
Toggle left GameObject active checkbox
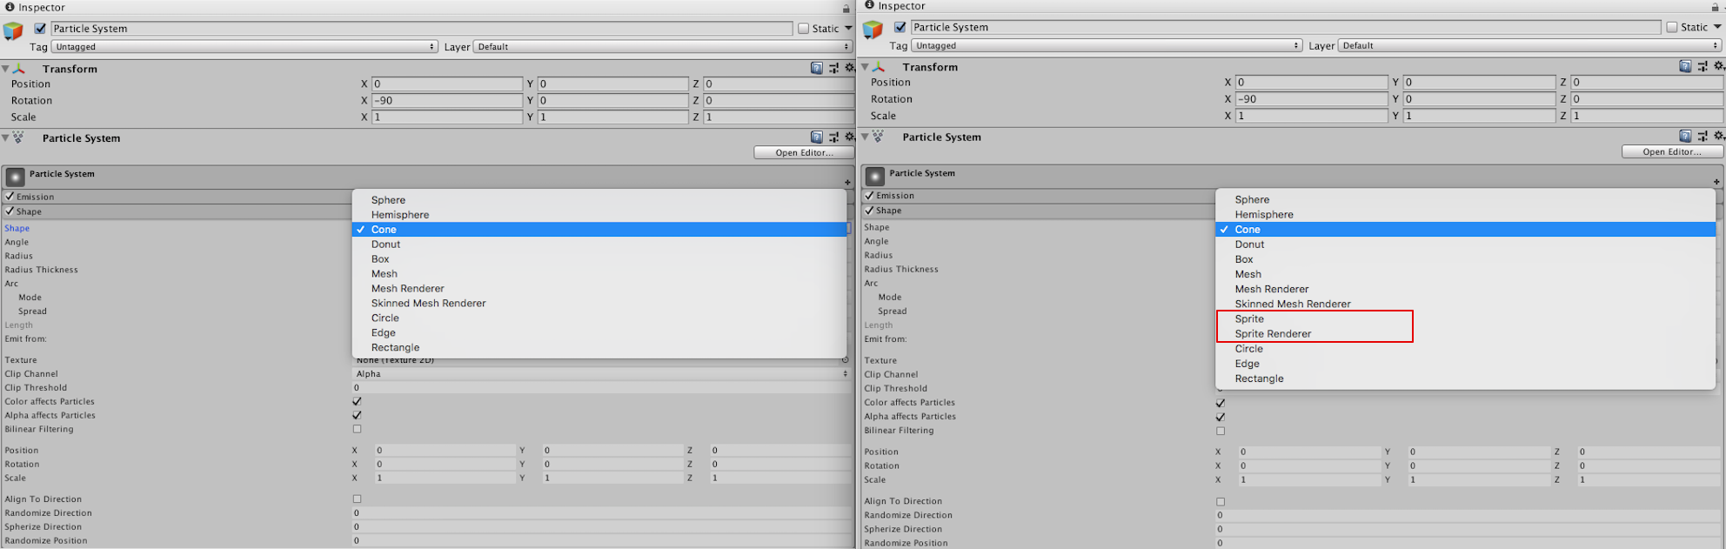[40, 29]
